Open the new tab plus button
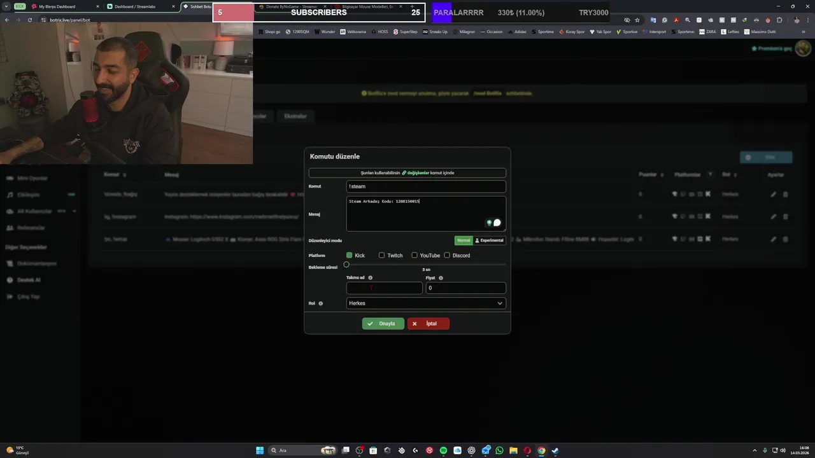Image resolution: width=815 pixels, height=458 pixels. click(x=412, y=6)
